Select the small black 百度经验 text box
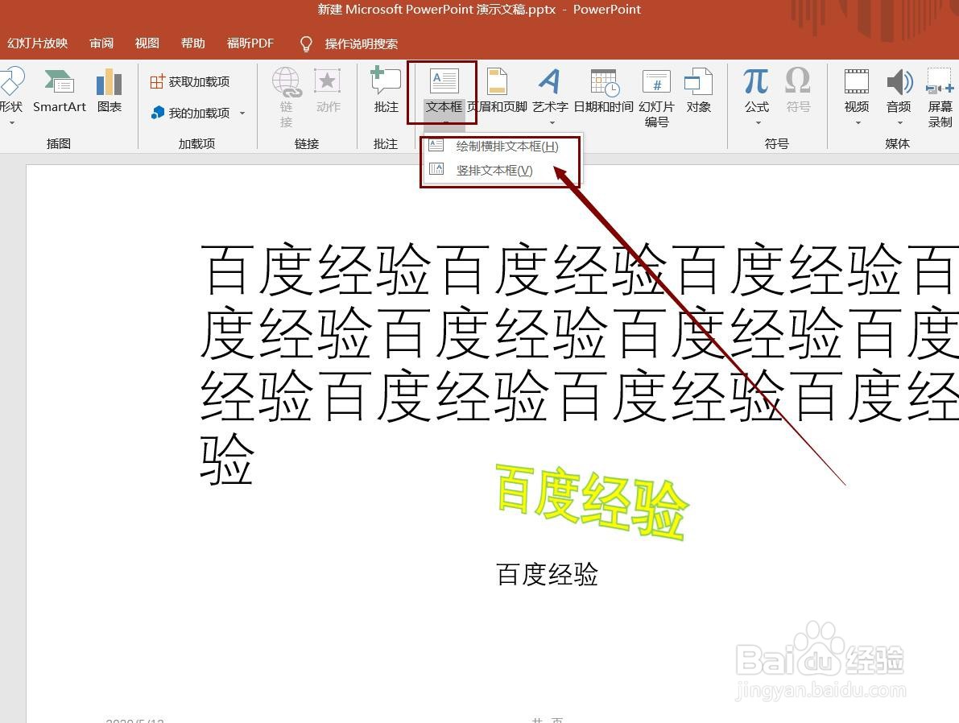 click(547, 574)
